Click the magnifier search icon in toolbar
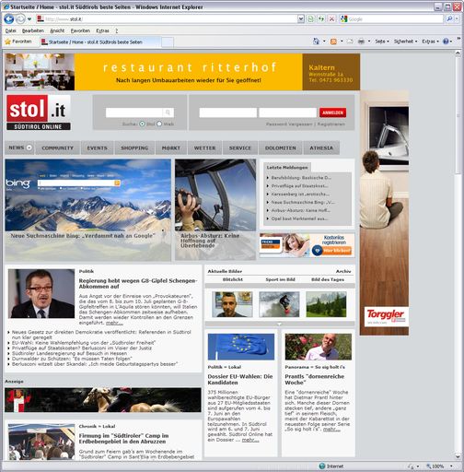464x472 pixels. click(449, 19)
